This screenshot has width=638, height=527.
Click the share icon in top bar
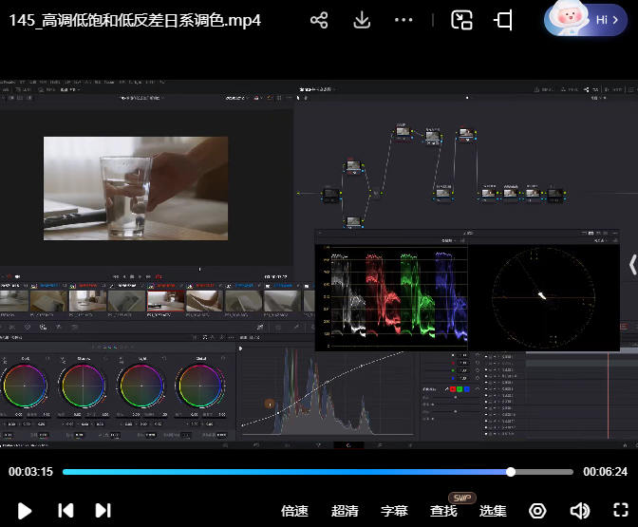[x=319, y=20]
